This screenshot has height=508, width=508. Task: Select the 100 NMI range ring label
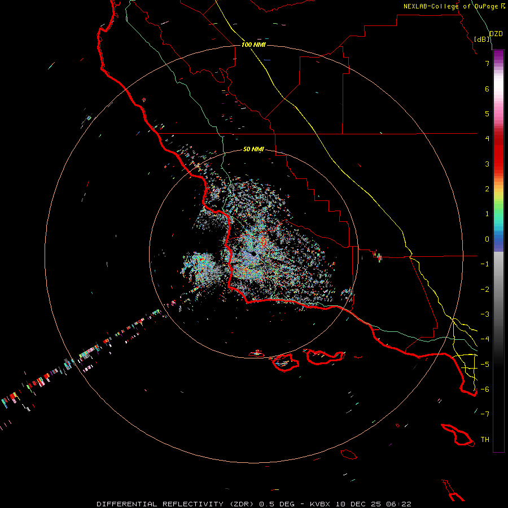click(x=253, y=45)
